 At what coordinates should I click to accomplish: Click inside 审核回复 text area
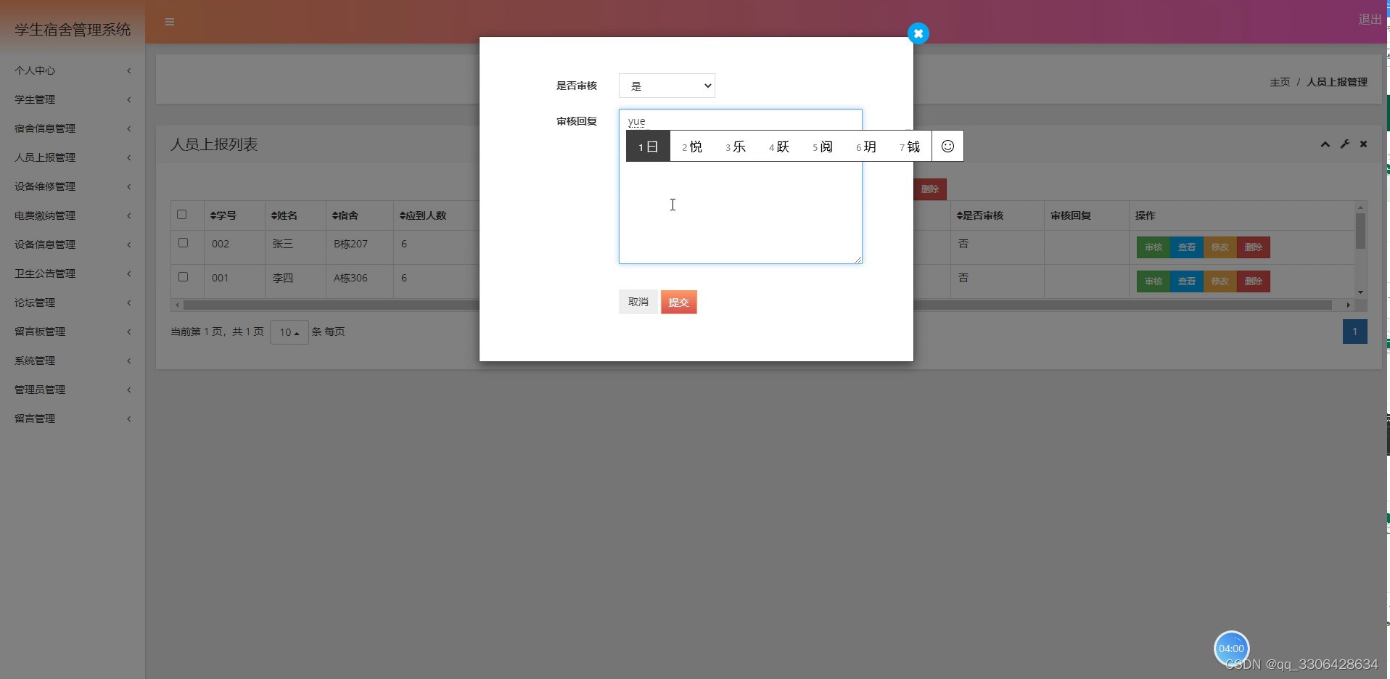pyautogui.click(x=740, y=186)
